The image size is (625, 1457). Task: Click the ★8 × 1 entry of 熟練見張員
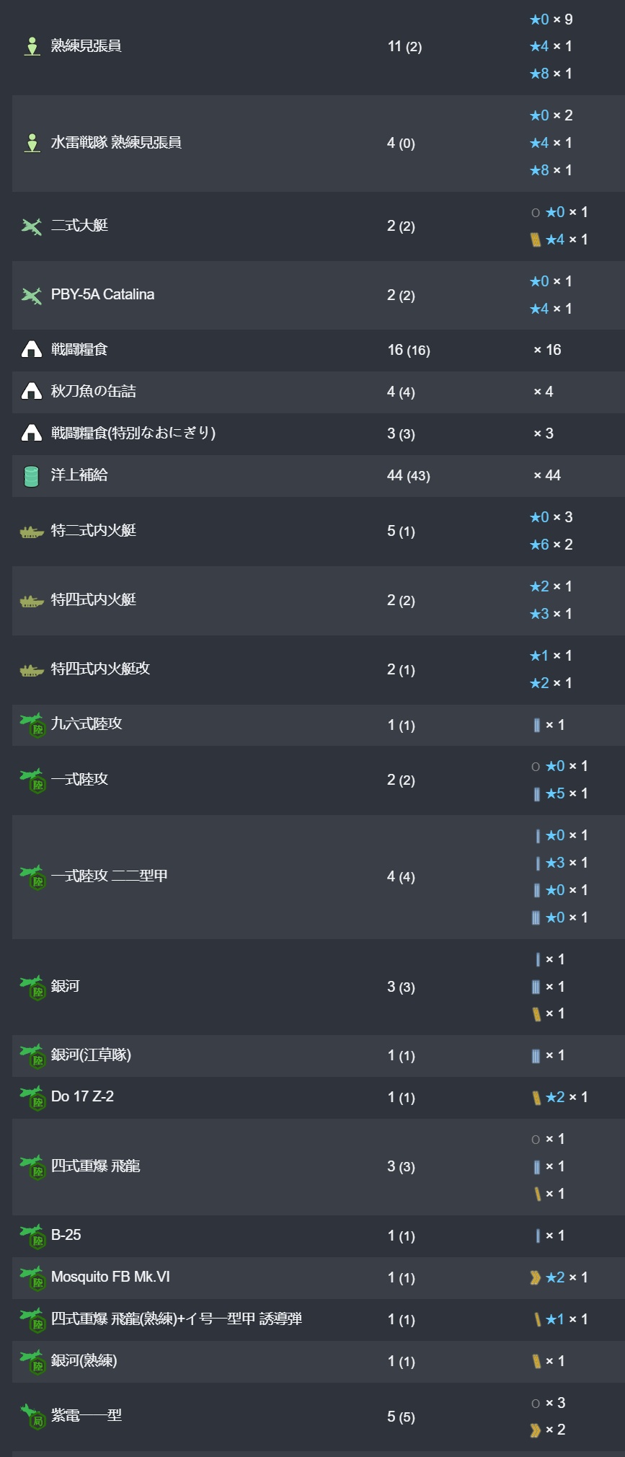point(551,74)
